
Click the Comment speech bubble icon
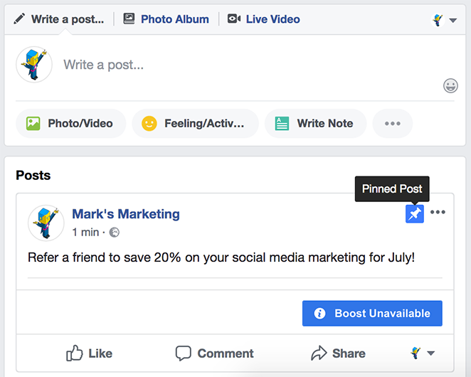[184, 354]
